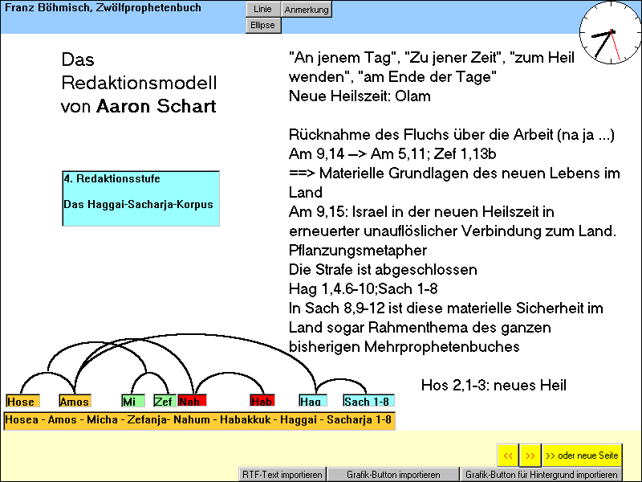Viewport: 642px width, 482px height.
Task: Select the red Nah prophet node
Action: [190, 400]
